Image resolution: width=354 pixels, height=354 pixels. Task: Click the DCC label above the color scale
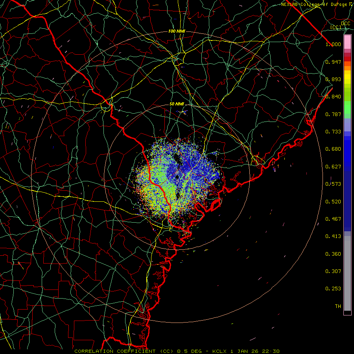(x=345, y=24)
